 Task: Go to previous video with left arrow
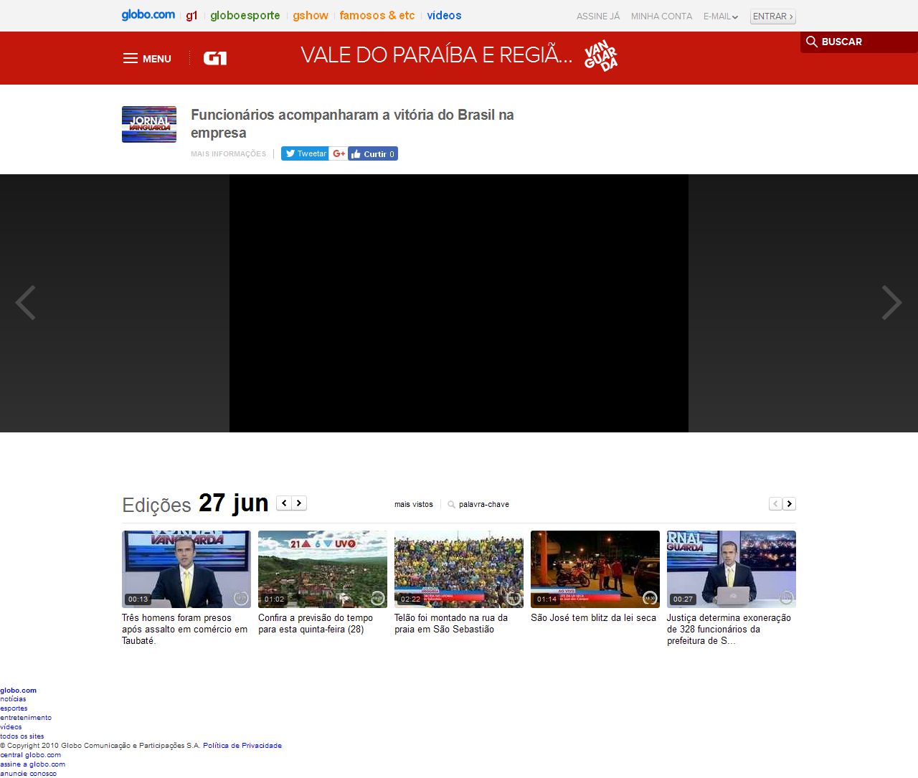click(26, 303)
